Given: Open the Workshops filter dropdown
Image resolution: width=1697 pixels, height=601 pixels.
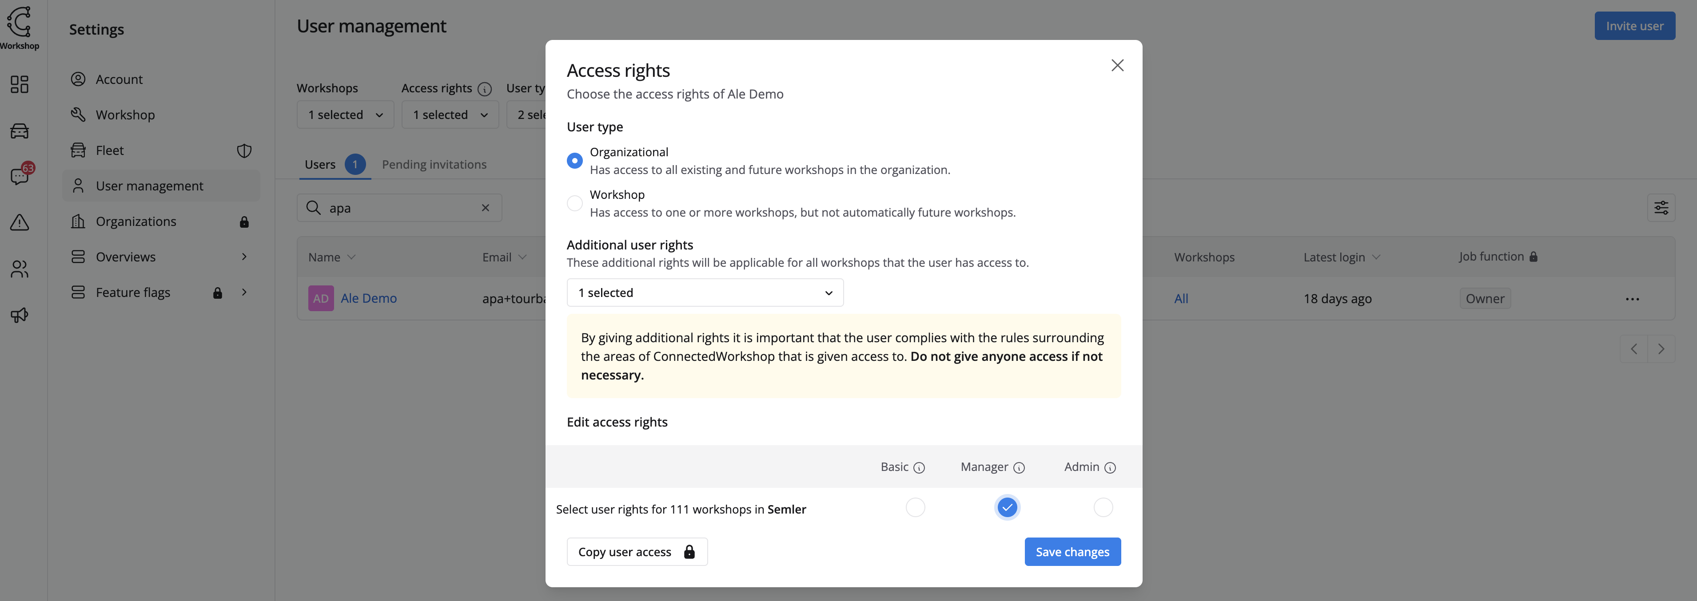Looking at the screenshot, I should (345, 115).
